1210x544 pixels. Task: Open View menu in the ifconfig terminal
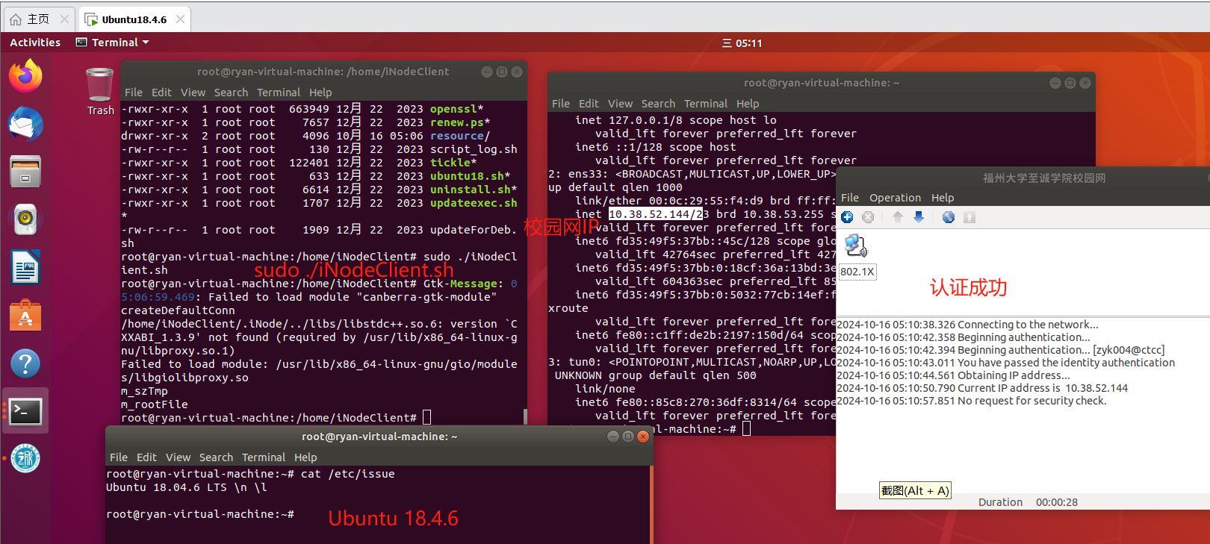[x=620, y=104]
